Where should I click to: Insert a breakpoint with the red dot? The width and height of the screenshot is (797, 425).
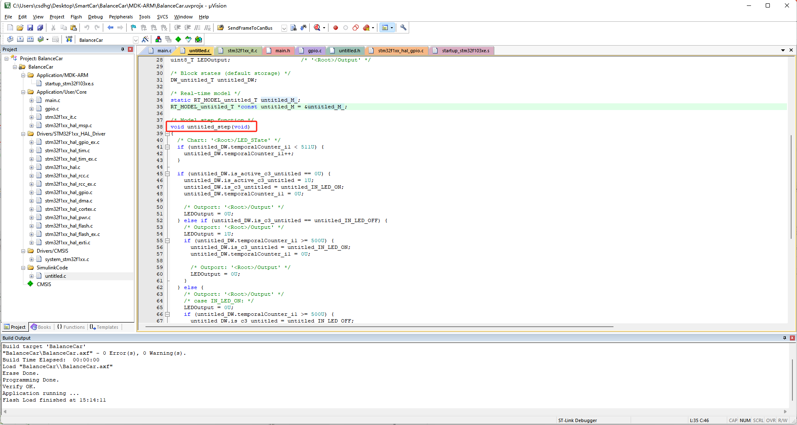(x=336, y=28)
